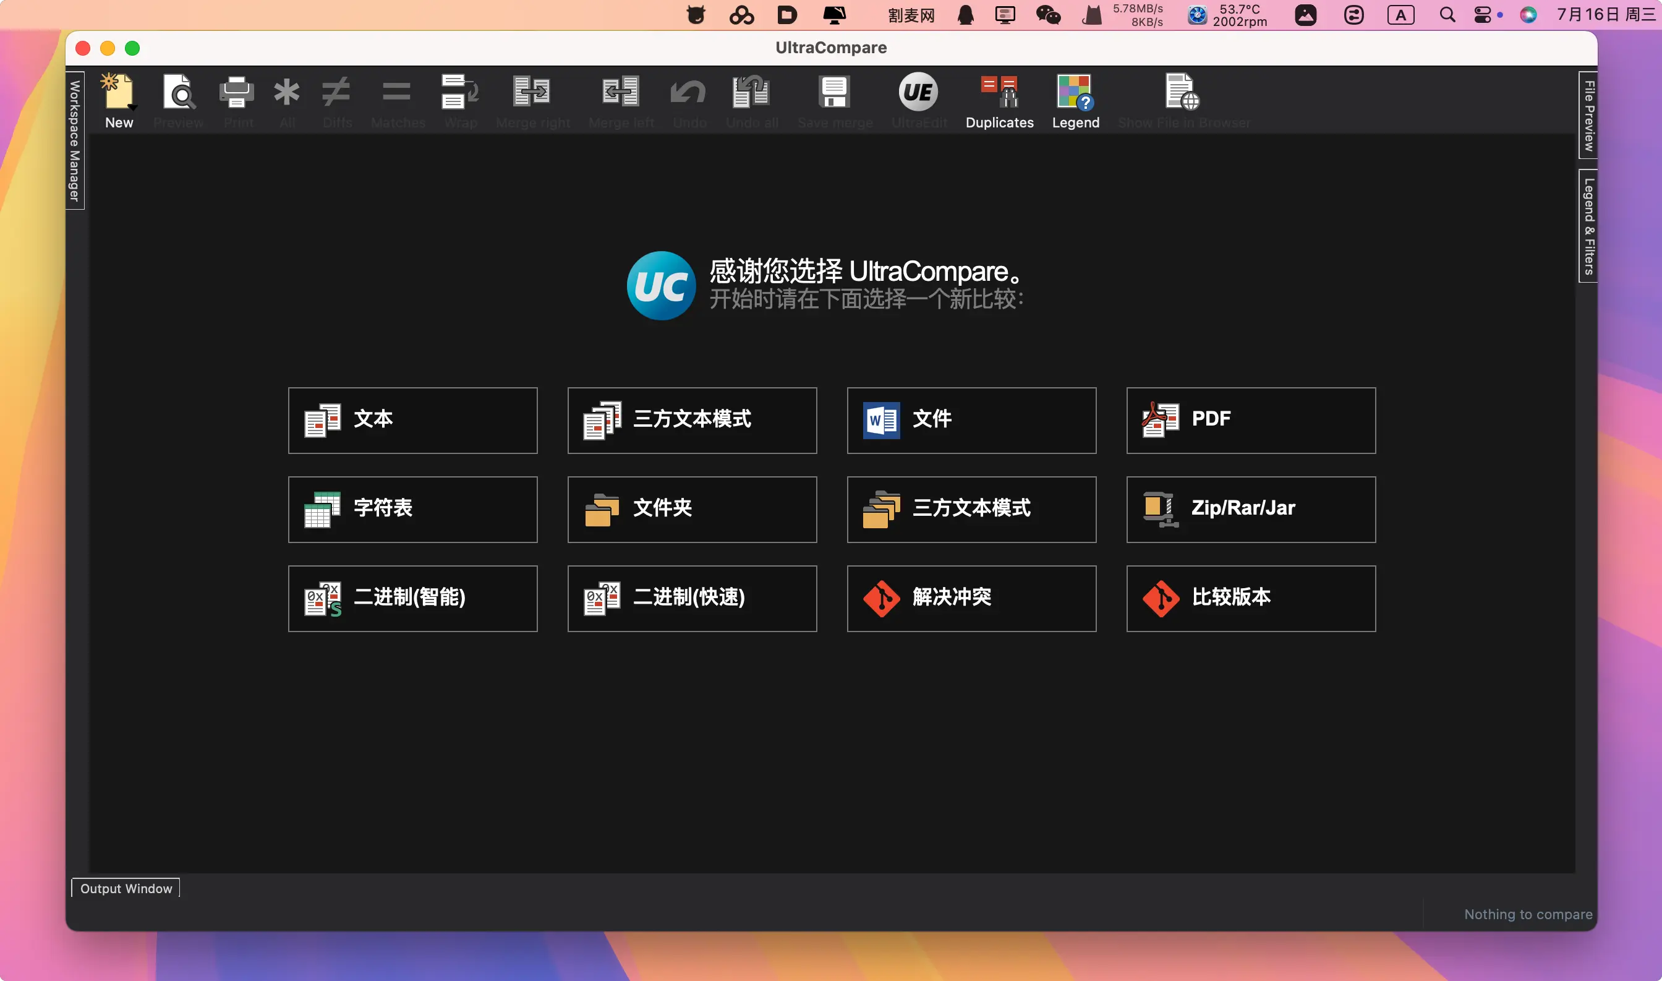The width and height of the screenshot is (1662, 981).
Task: Open Control Center in menu bar
Action: coord(1482,15)
